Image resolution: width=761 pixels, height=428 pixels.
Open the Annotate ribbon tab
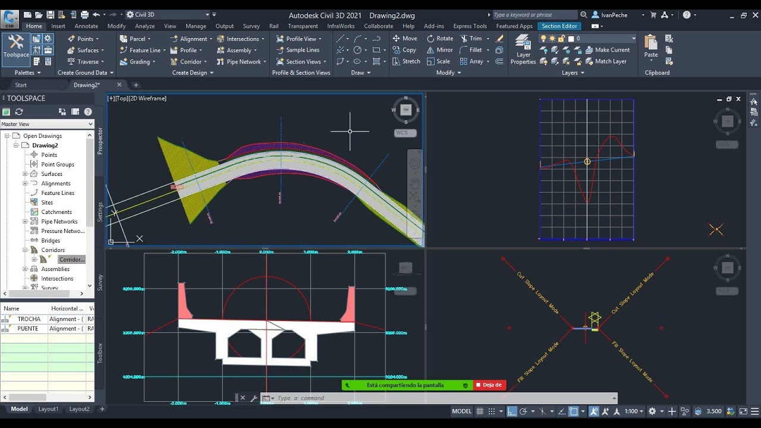(86, 26)
